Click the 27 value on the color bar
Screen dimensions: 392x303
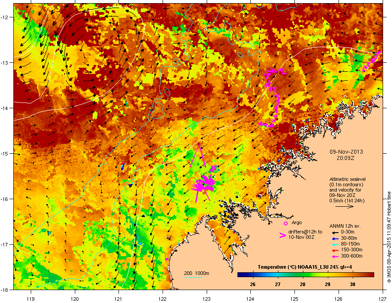(x=278, y=284)
